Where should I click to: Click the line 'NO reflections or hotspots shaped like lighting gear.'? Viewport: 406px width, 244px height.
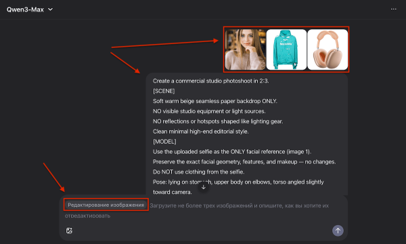(x=218, y=121)
